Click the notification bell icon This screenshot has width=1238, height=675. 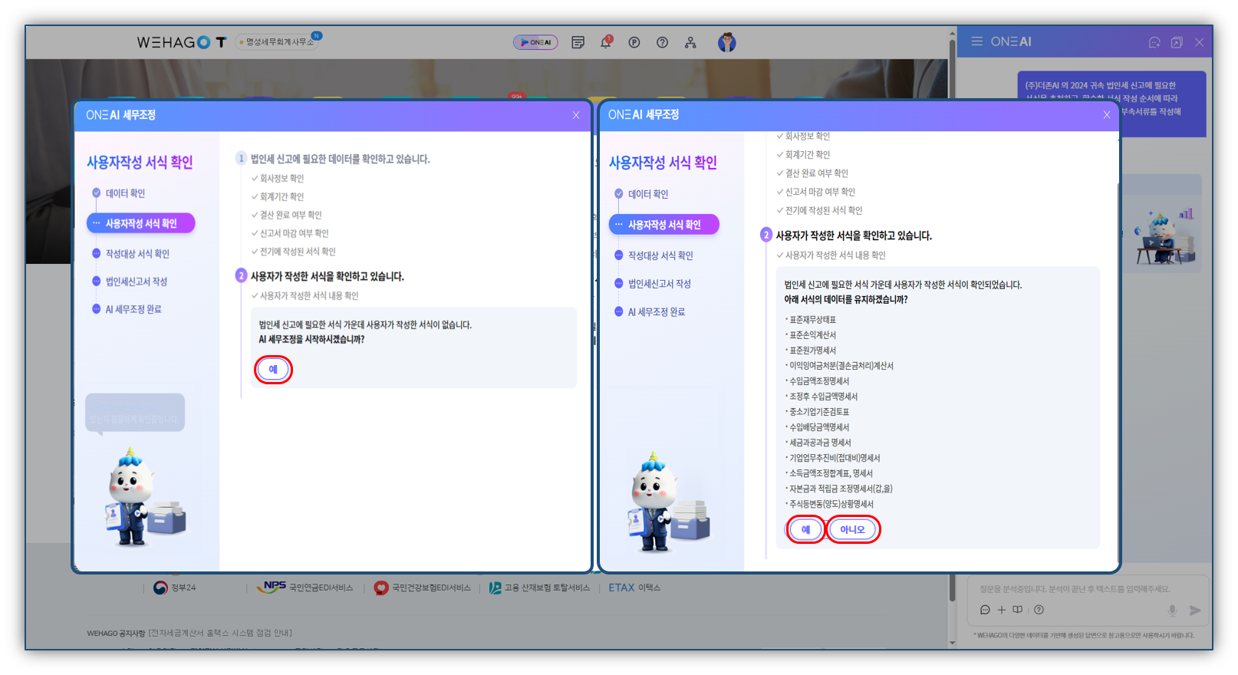coord(606,42)
